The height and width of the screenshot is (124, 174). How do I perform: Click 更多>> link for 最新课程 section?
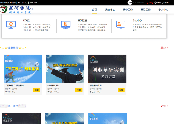click(164, 48)
